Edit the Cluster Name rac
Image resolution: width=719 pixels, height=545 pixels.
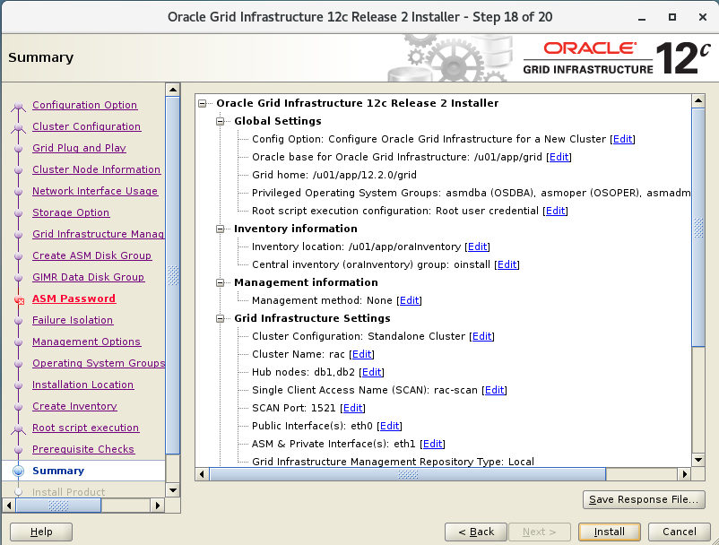coord(362,354)
